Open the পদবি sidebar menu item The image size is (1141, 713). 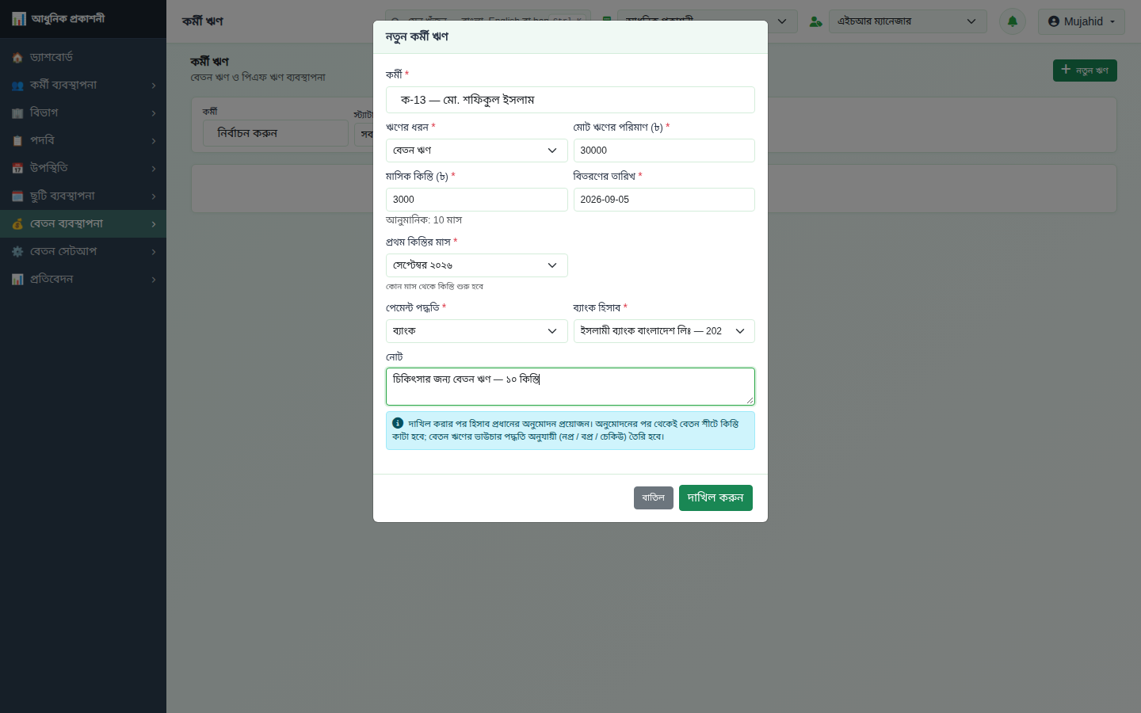click(83, 140)
